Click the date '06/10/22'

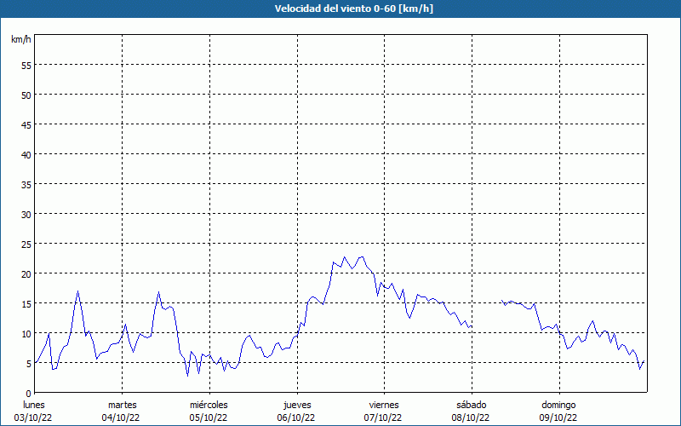[x=296, y=417]
